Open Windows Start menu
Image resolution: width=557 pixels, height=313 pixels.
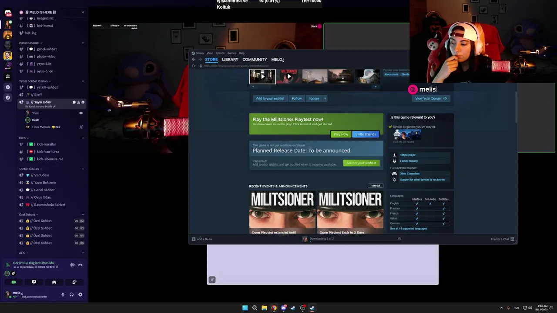point(245,308)
